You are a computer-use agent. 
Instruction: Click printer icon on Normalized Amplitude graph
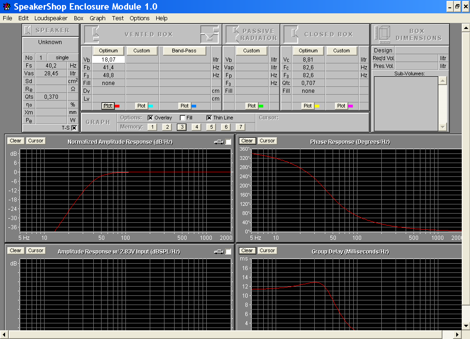[x=218, y=142]
